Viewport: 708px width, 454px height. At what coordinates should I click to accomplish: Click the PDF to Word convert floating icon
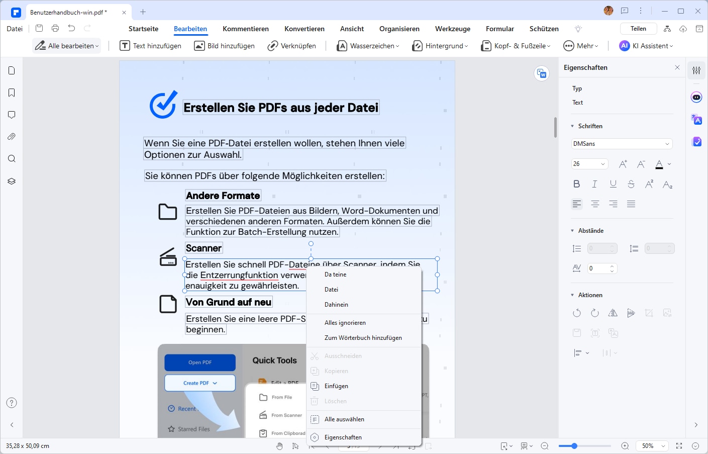click(541, 73)
